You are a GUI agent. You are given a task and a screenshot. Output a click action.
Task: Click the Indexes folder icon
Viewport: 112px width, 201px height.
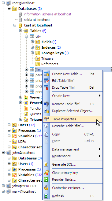pos(38,47)
